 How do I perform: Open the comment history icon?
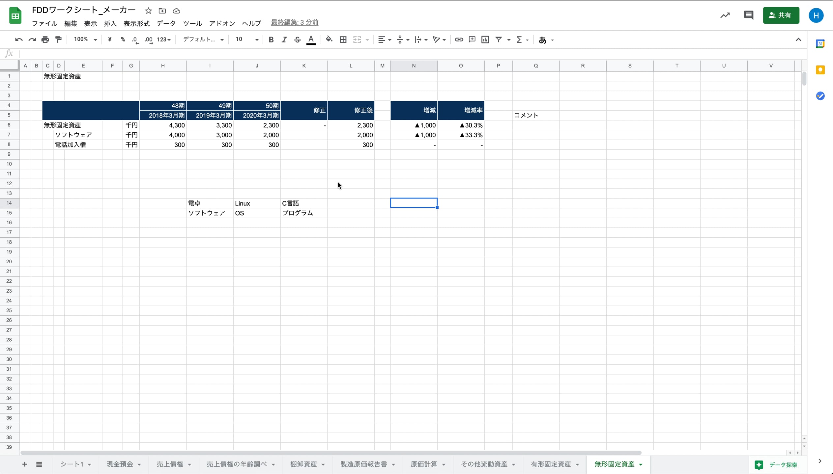(748, 15)
